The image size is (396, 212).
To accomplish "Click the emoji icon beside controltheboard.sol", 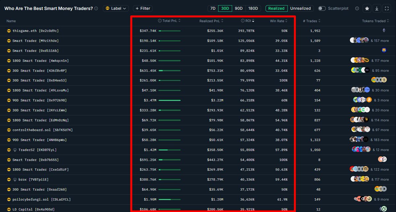I will click(x=9, y=130).
